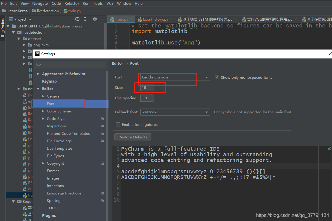This screenshot has width=332, height=221.
Task: Open the Fallback font dropdown
Action: click(175, 112)
